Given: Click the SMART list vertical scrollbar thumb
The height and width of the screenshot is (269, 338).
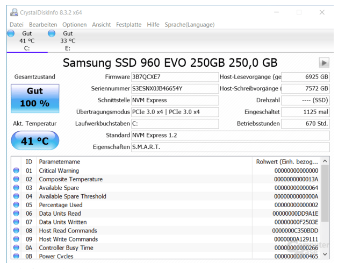Looking at the screenshot, I should pos(325,193).
